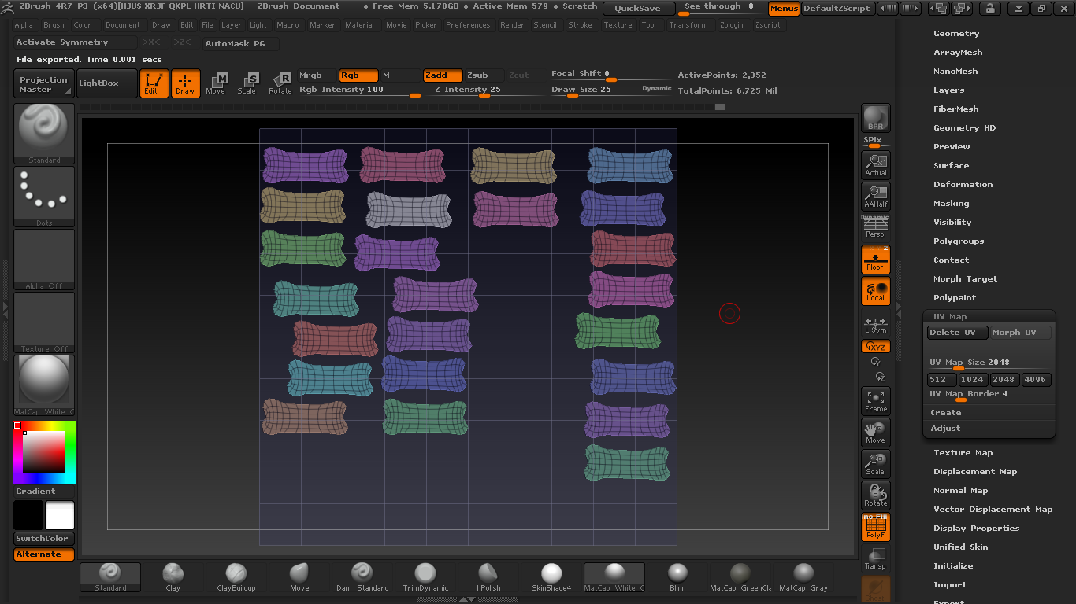Open the Alpha Off selector
The image size is (1076, 604).
point(44,260)
